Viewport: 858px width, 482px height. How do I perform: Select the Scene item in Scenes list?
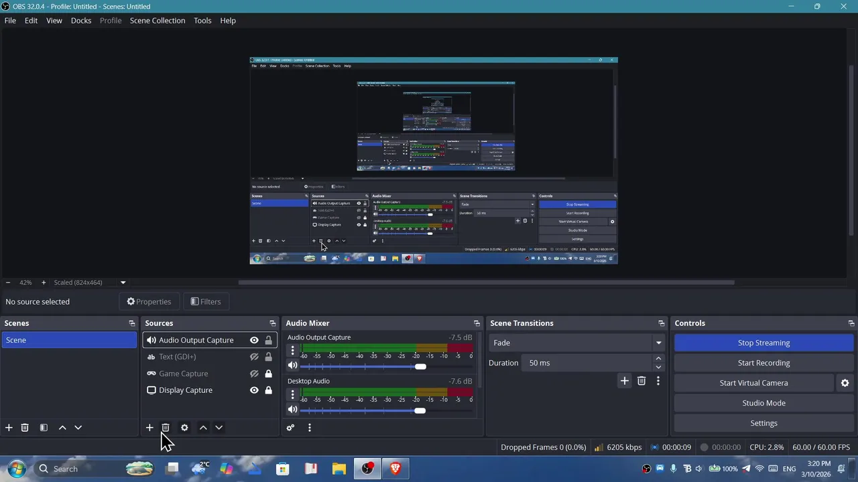coord(69,340)
